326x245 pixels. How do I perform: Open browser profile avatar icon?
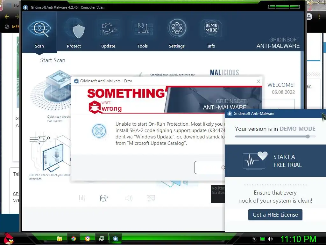tap(309, 17)
